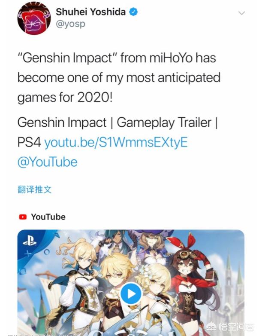Screen dimensions: 259x336
Task: Open the @yosp handle
Action: pyautogui.click(x=70, y=24)
